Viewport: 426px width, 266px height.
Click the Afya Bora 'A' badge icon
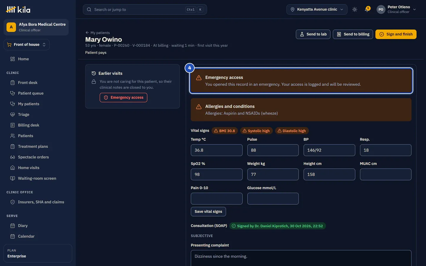point(11,27)
